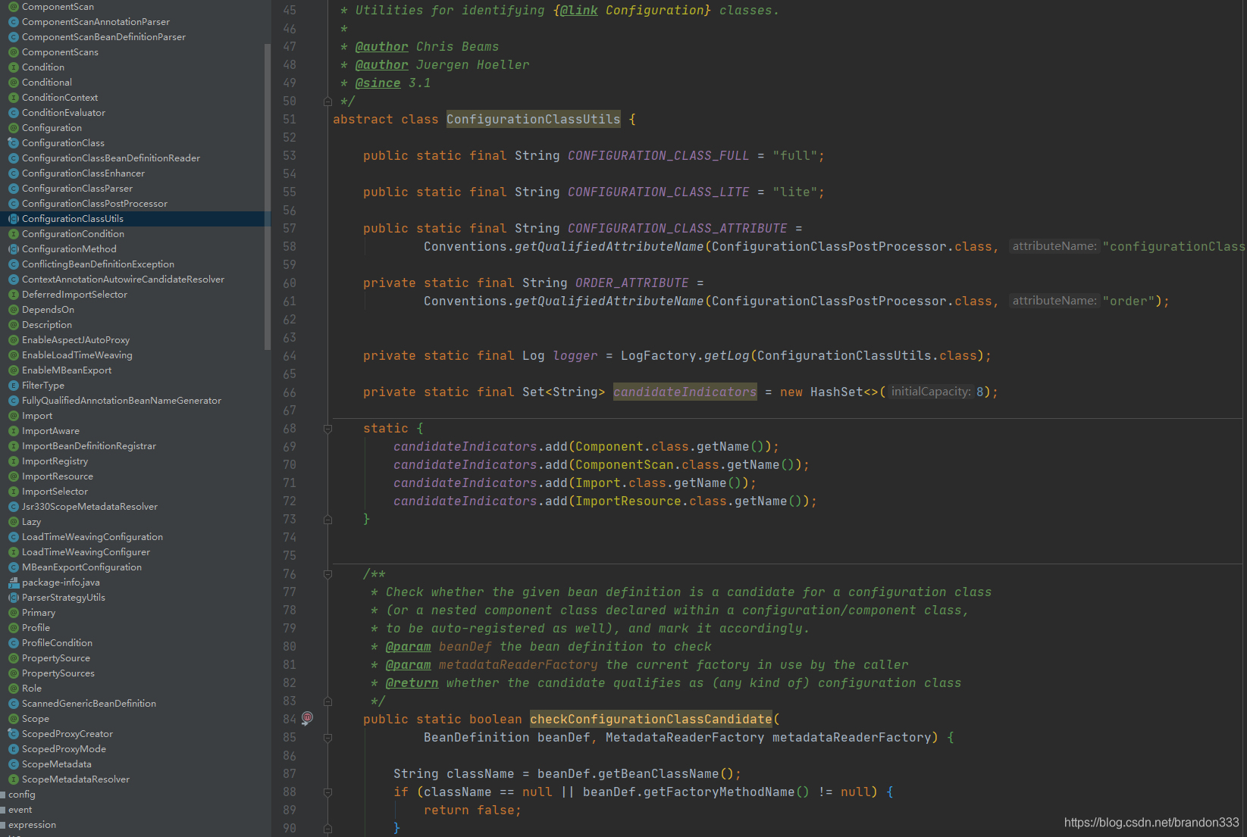Click the ConfigurationClass class icon
The image size is (1247, 837).
tap(13, 143)
